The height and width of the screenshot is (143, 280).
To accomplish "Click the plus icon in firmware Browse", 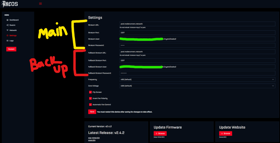I will [156, 133].
